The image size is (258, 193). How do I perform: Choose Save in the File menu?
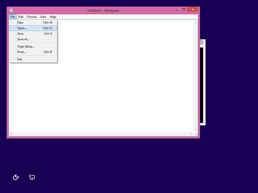(33, 34)
